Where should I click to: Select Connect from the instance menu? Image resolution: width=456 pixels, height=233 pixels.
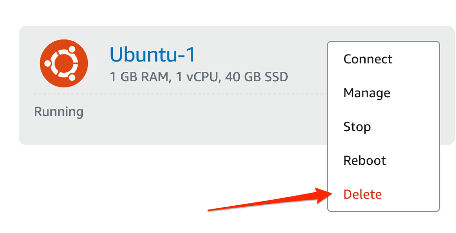368,59
